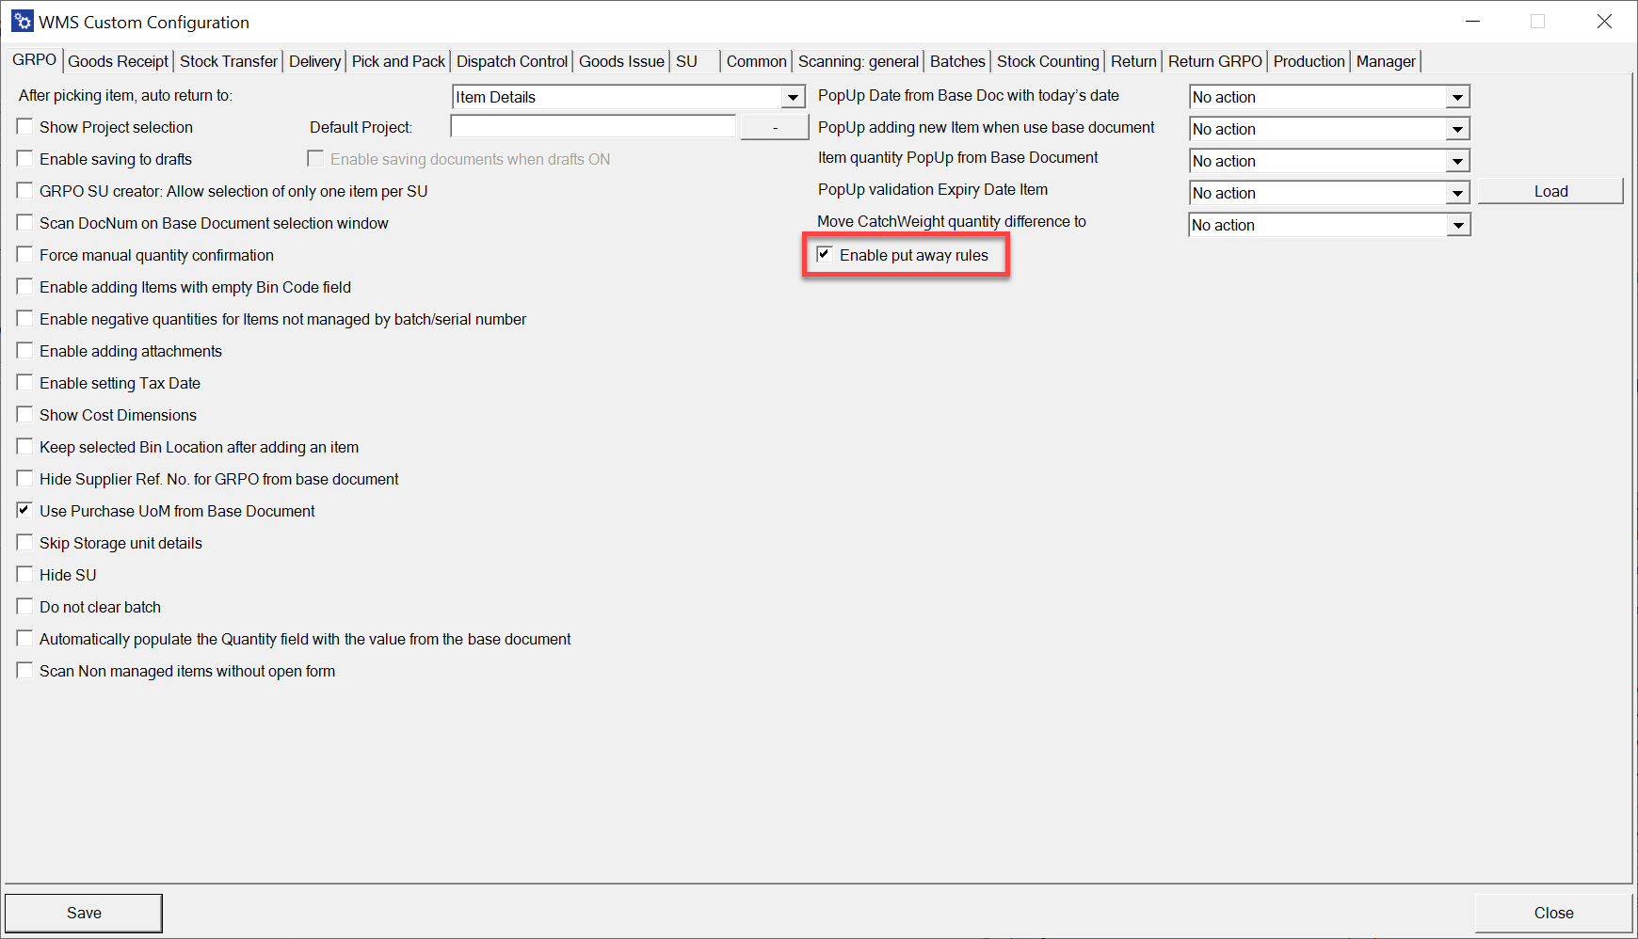Tick Enable adding attachments checkbox

25,351
